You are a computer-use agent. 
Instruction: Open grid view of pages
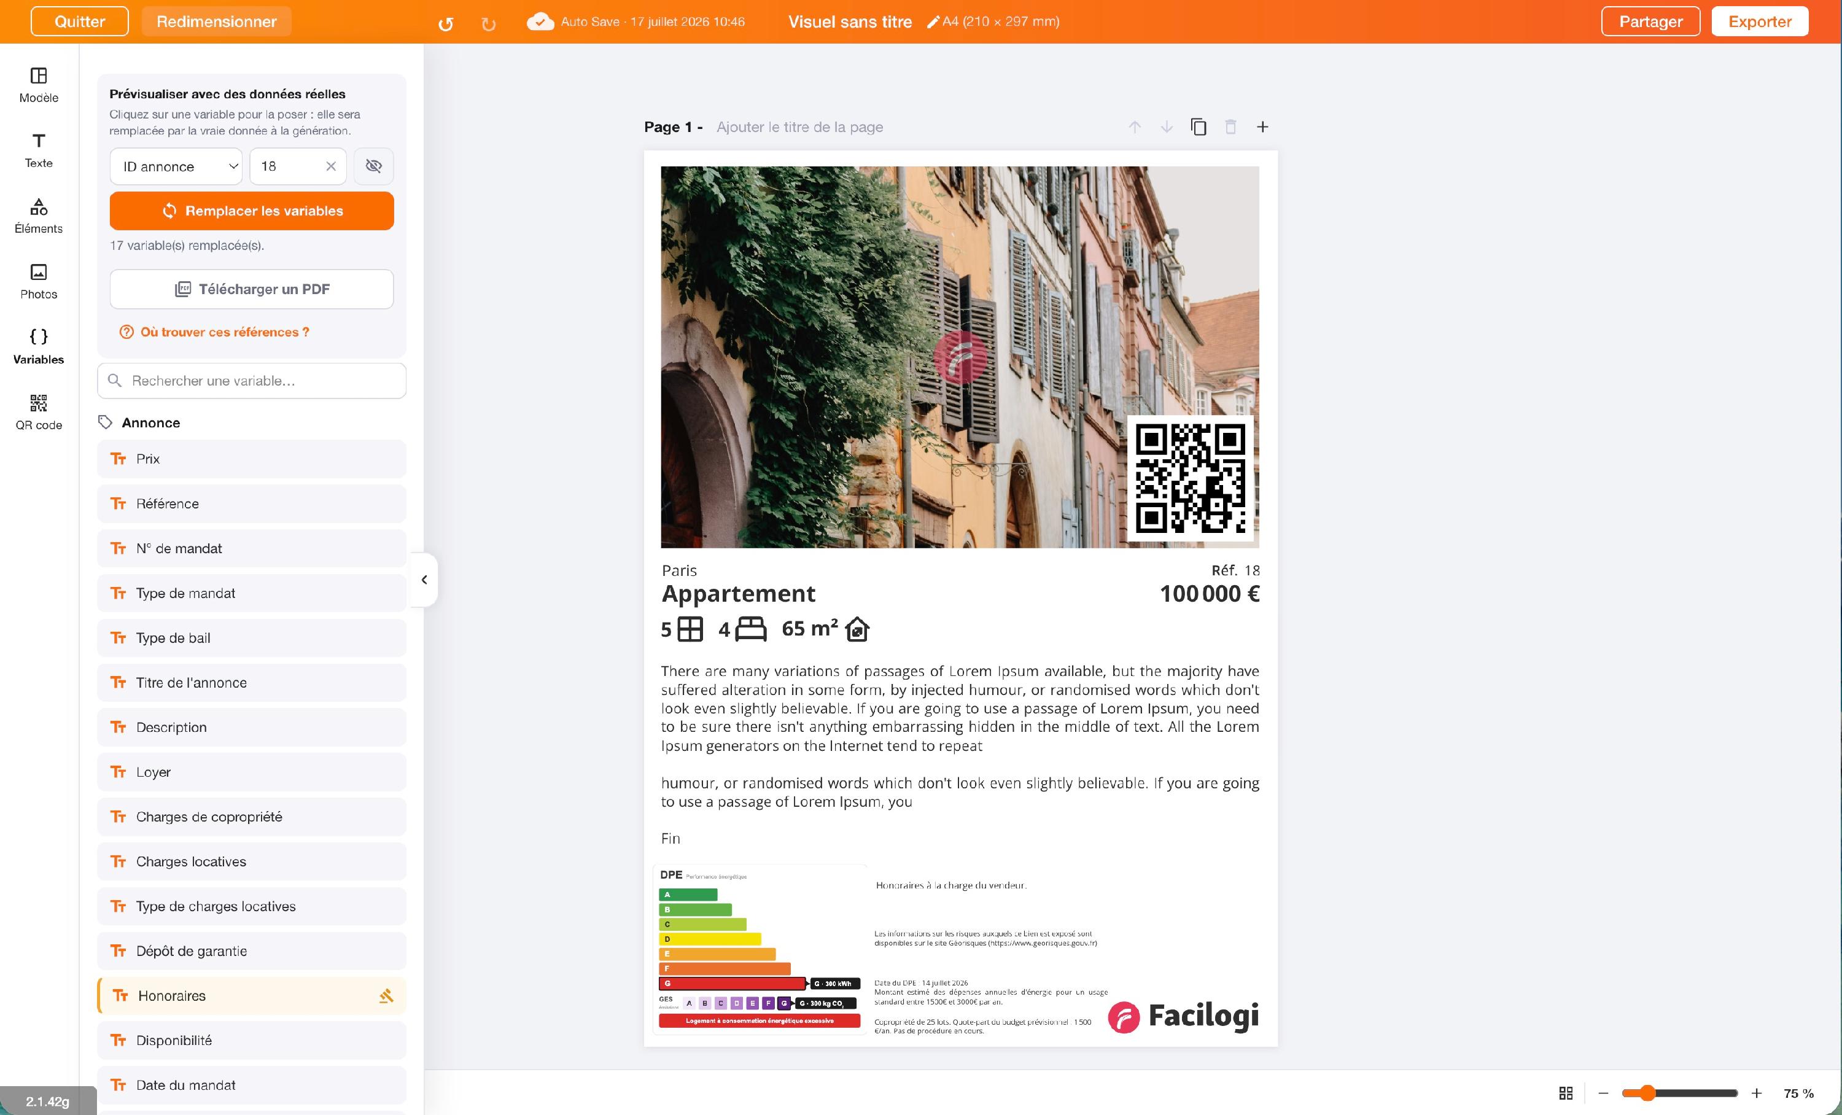tap(1566, 1094)
